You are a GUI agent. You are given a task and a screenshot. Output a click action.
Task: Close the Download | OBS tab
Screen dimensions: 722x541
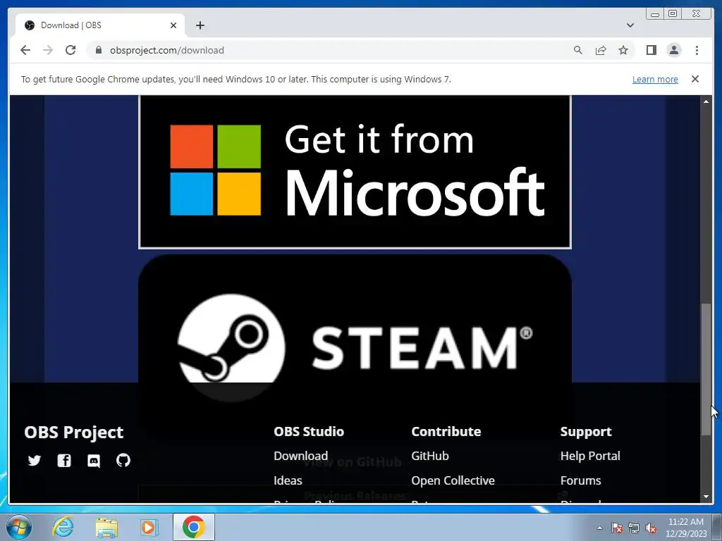[x=173, y=25]
